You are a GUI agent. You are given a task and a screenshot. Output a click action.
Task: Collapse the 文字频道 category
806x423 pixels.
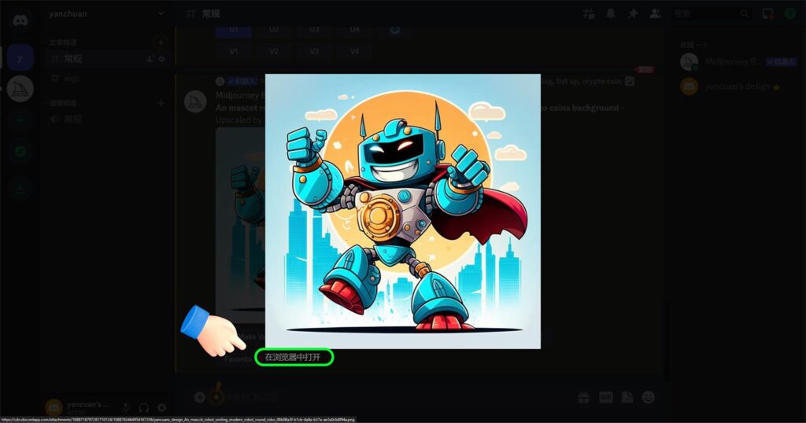[x=64, y=42]
